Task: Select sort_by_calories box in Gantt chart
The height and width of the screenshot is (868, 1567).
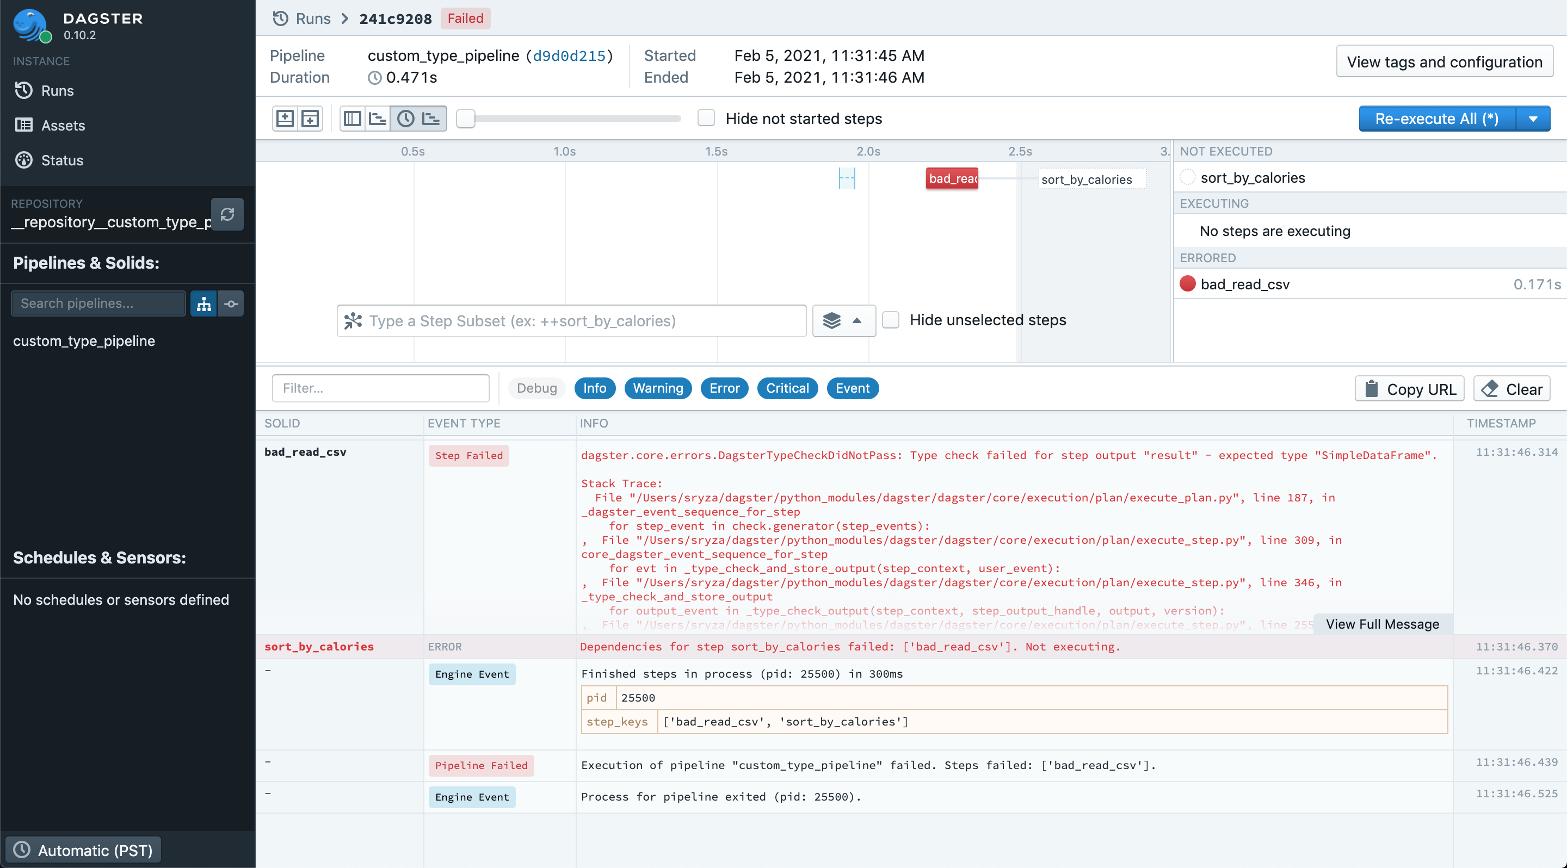Action: [1091, 179]
